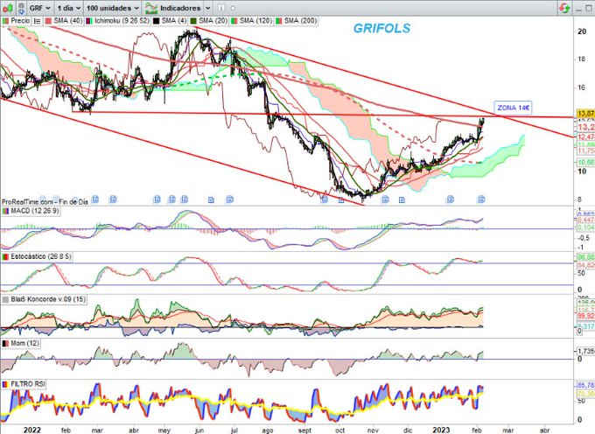Open the Blai5 Koncorde v.09 (15) label
The image size is (595, 434).
tap(48, 299)
